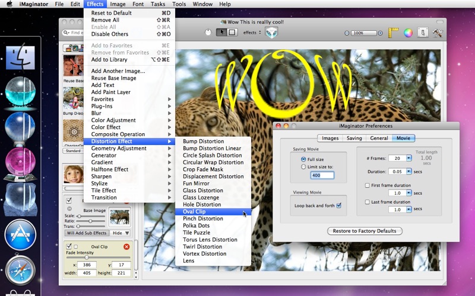
Task: Click the reset circle icon beside Base Image
Action: (69, 209)
